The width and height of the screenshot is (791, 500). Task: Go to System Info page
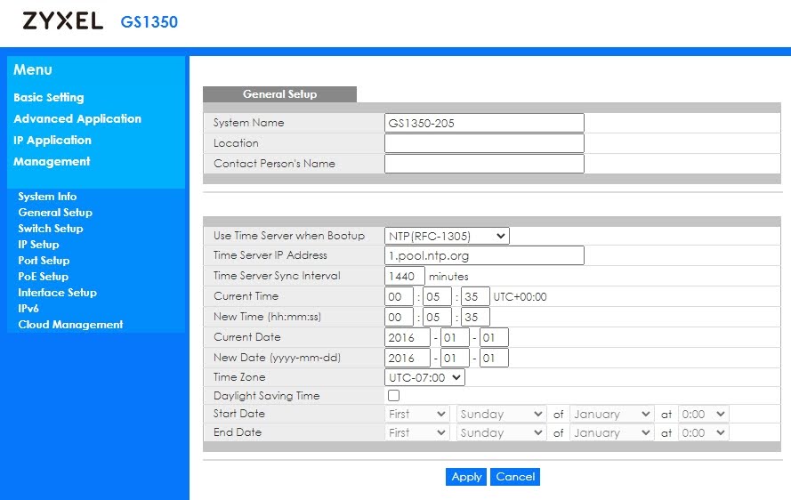pyautogui.click(x=47, y=197)
